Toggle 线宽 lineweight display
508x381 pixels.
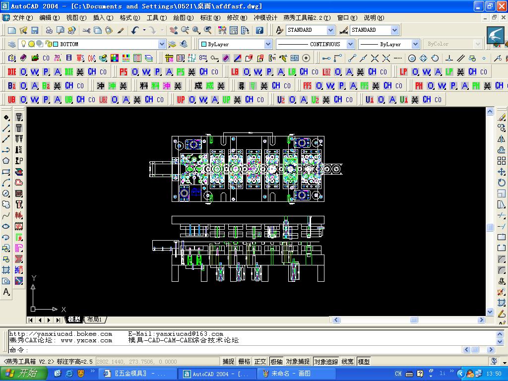coord(347,362)
